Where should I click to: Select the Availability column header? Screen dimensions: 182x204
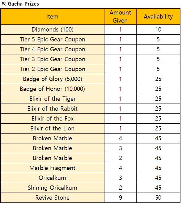coord(158,17)
